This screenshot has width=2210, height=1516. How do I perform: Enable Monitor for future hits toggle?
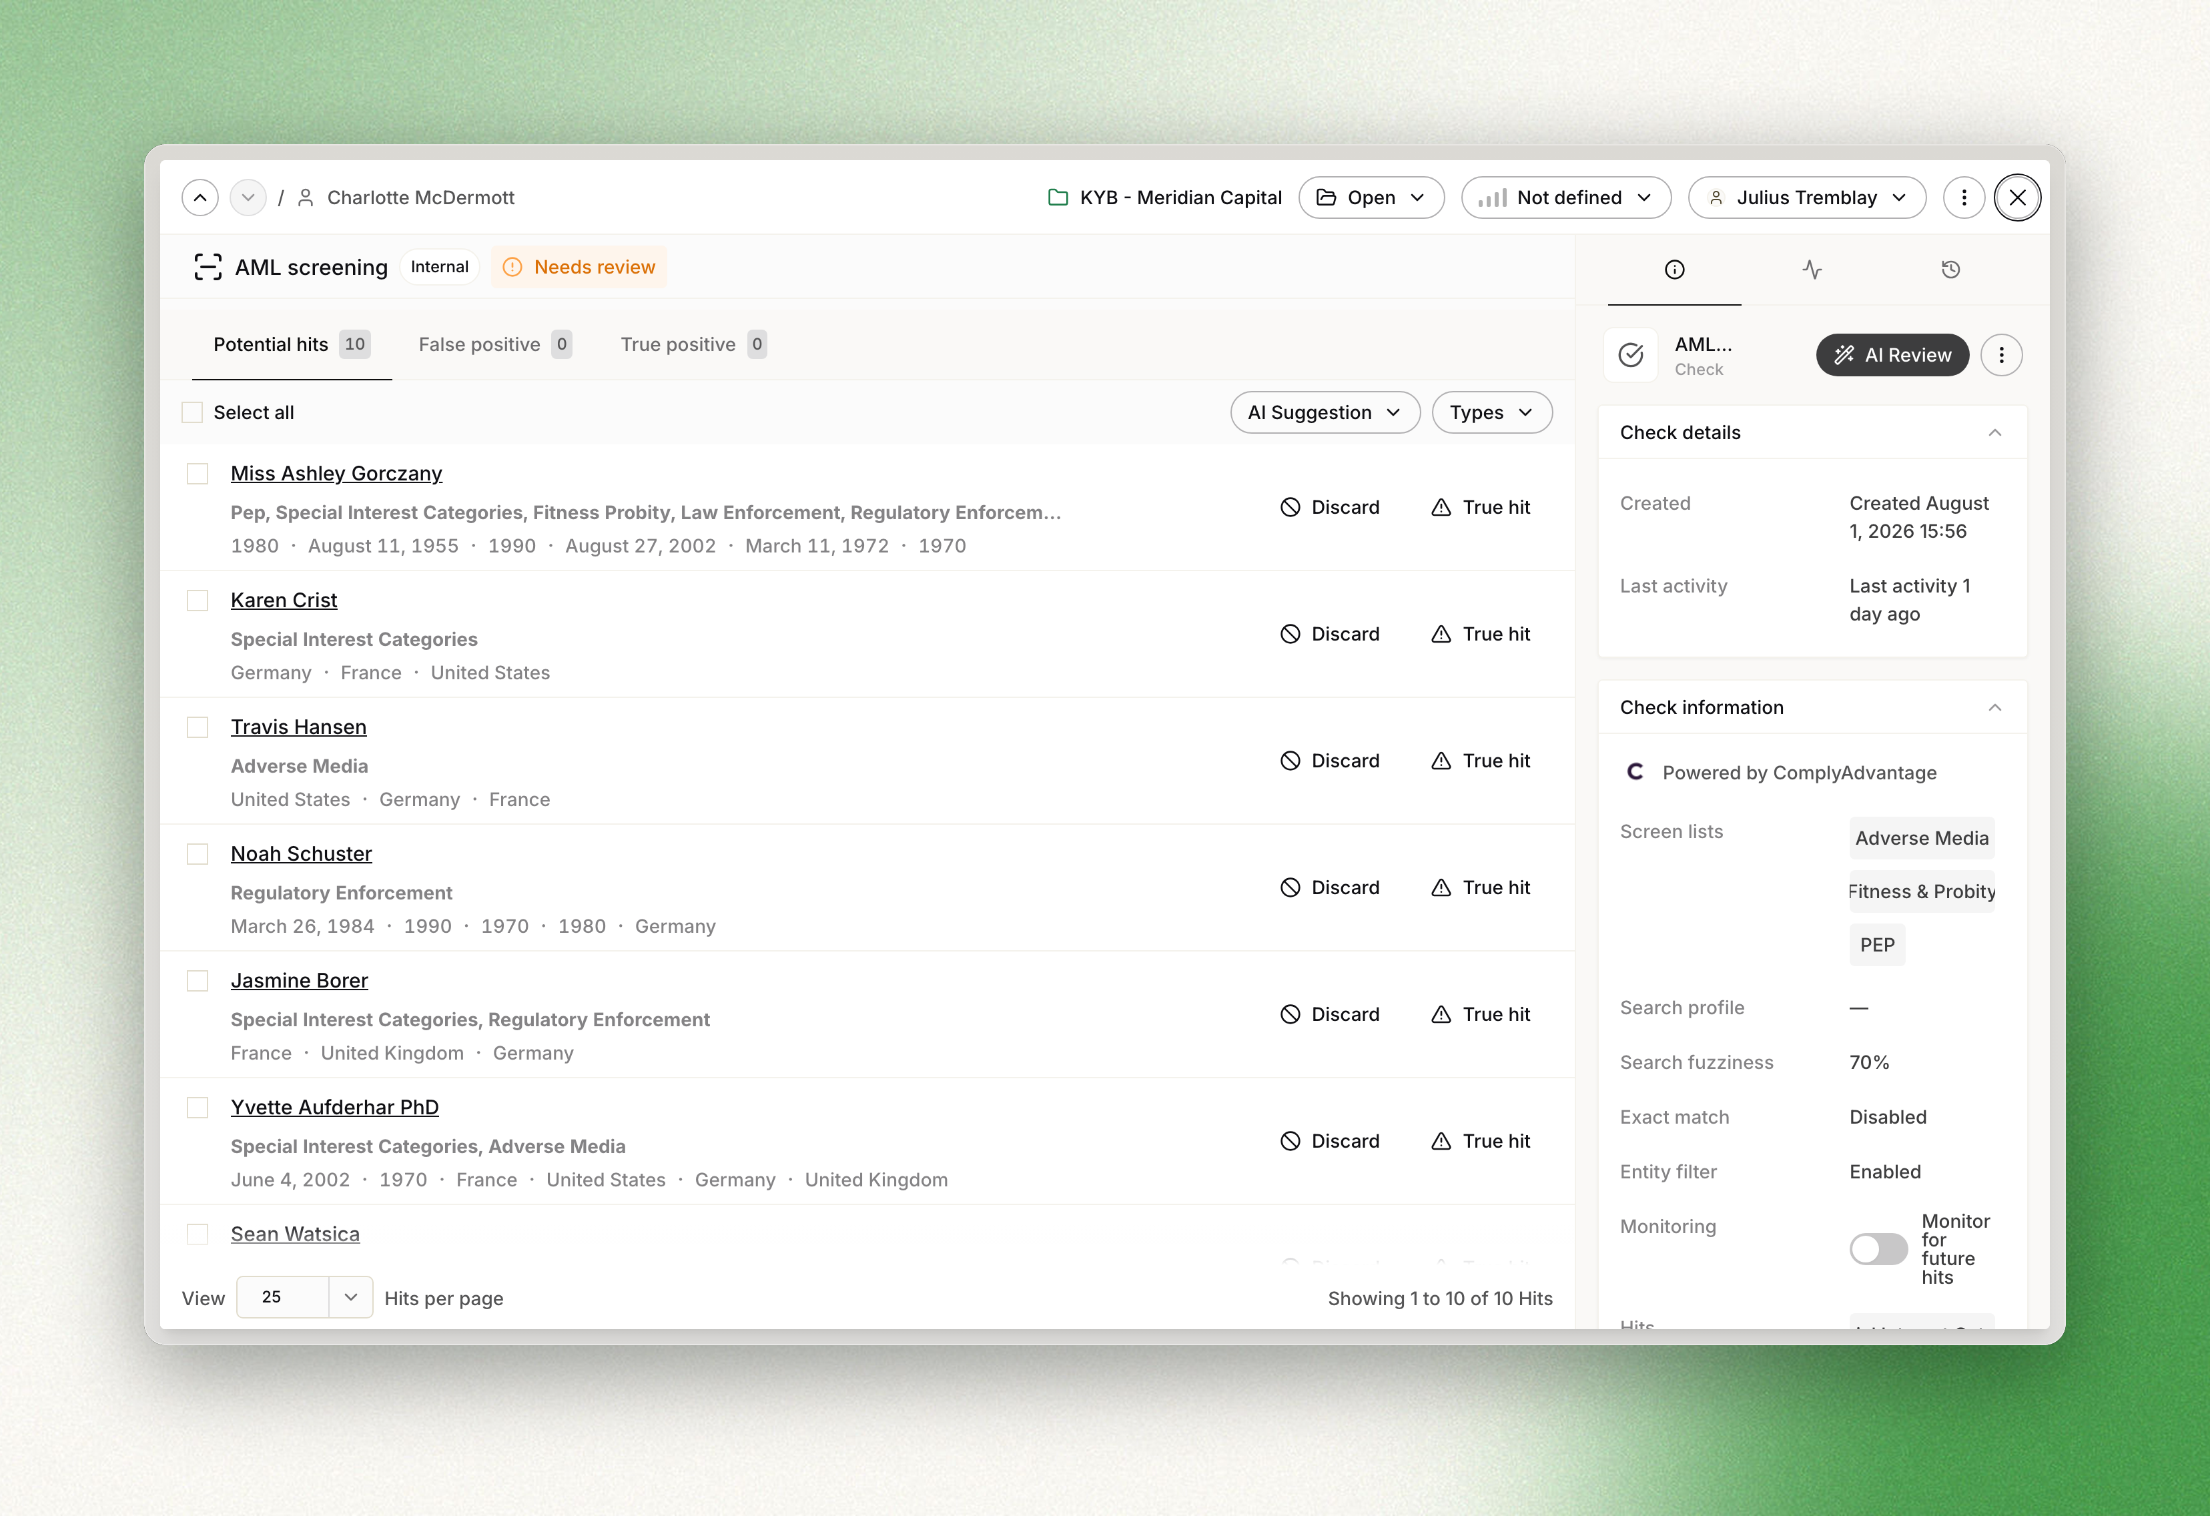(1878, 1248)
